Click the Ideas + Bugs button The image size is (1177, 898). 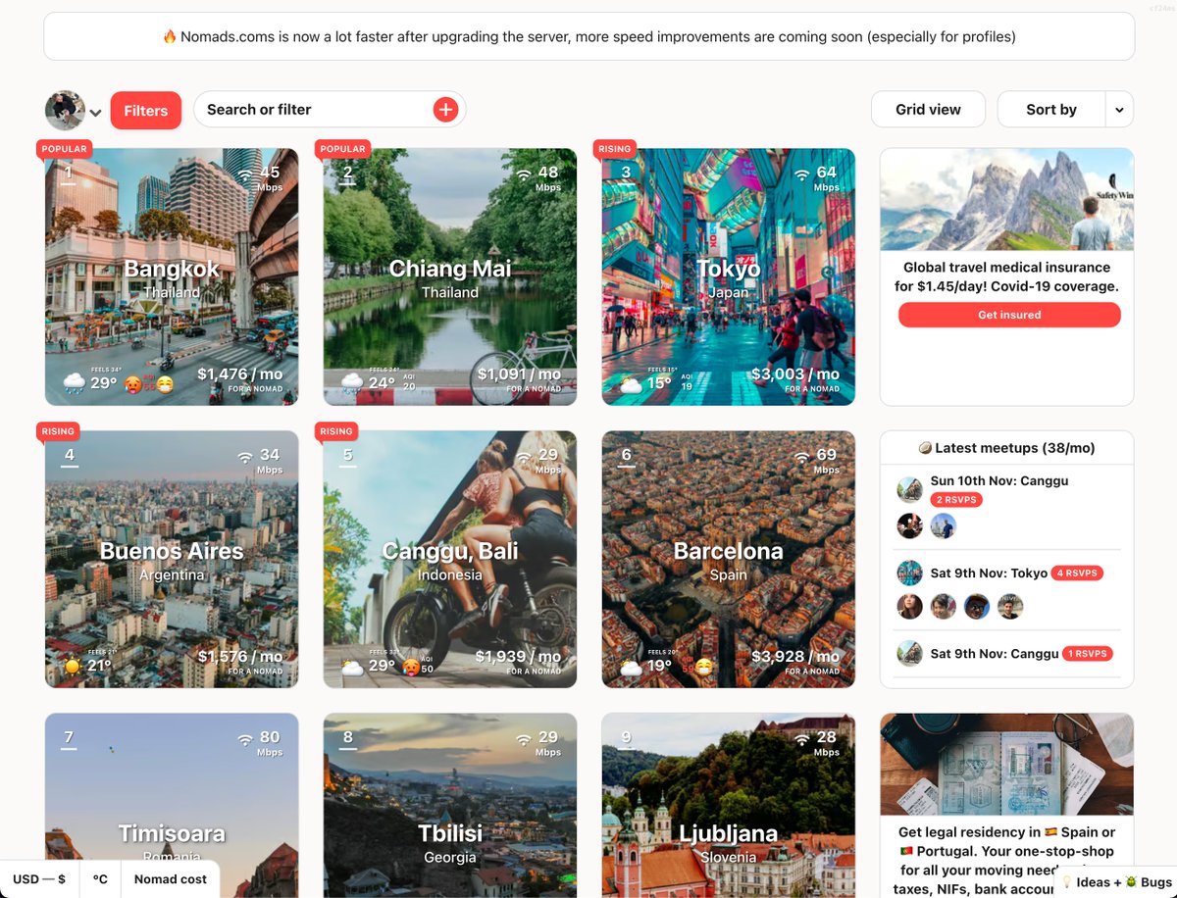pos(1116,882)
